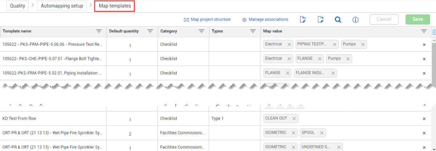Click Map project structure link

tap(207, 20)
